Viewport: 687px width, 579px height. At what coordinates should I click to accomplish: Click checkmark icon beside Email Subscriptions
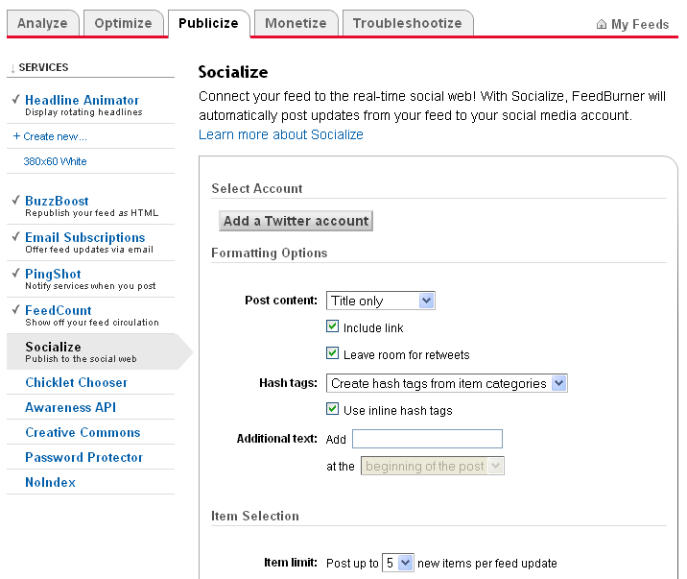coord(15,236)
